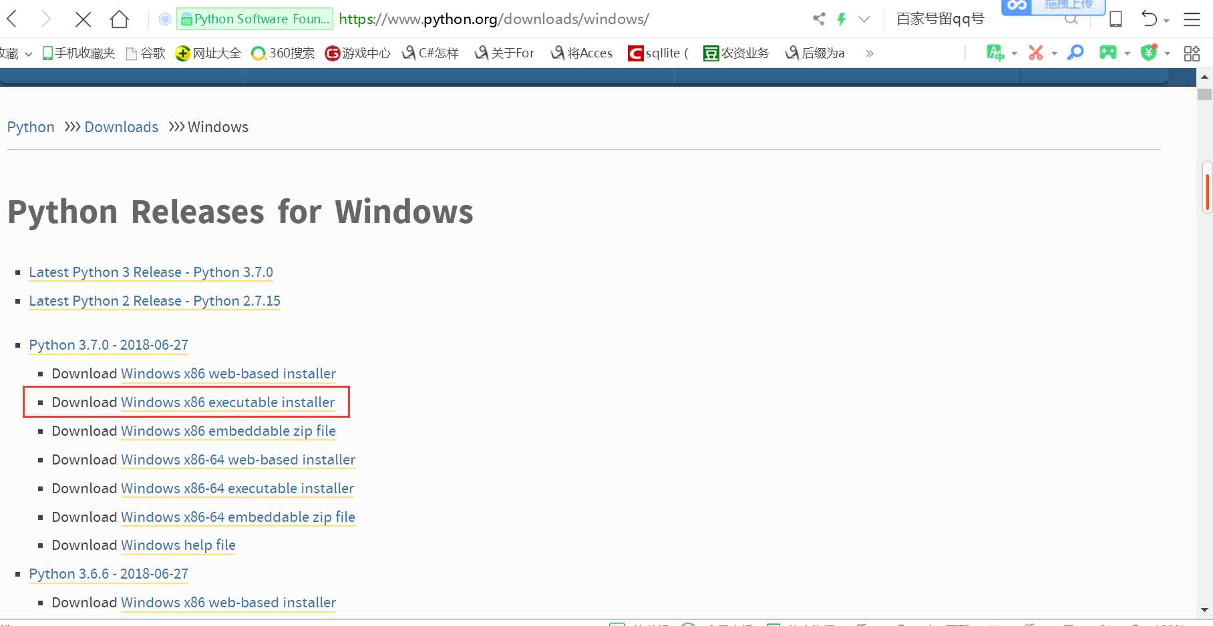
Task: Click the Python breadcrumb link
Action: pos(31,127)
